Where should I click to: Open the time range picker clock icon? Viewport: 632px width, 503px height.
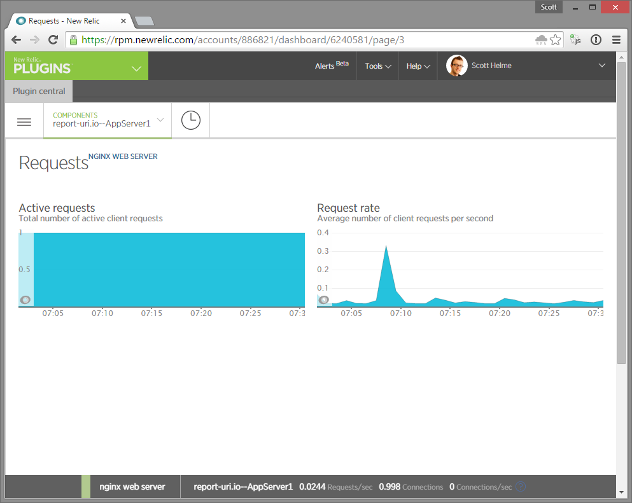pos(190,120)
